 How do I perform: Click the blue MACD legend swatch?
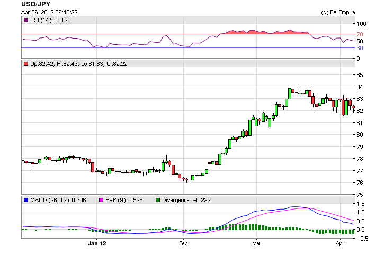(x=26, y=200)
